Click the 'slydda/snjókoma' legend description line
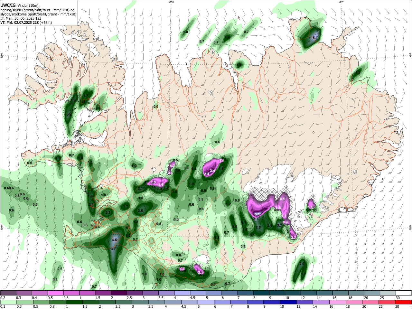This screenshot has width=412, height=309. point(38,14)
